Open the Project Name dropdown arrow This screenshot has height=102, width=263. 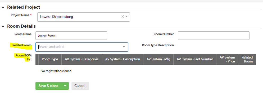pos(127,17)
